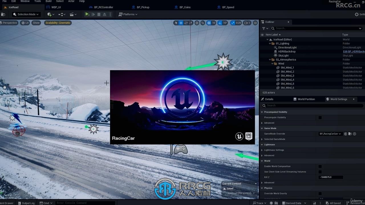
Task: Click the World Settings search field
Action: pos(312,105)
